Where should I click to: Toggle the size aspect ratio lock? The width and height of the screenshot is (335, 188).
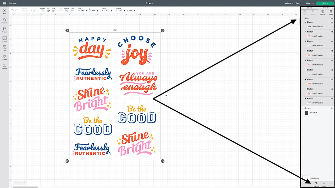[89, 9]
